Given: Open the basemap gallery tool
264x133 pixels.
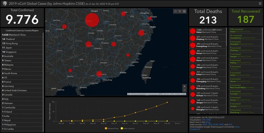Looking at the screenshot, I should [184, 11].
